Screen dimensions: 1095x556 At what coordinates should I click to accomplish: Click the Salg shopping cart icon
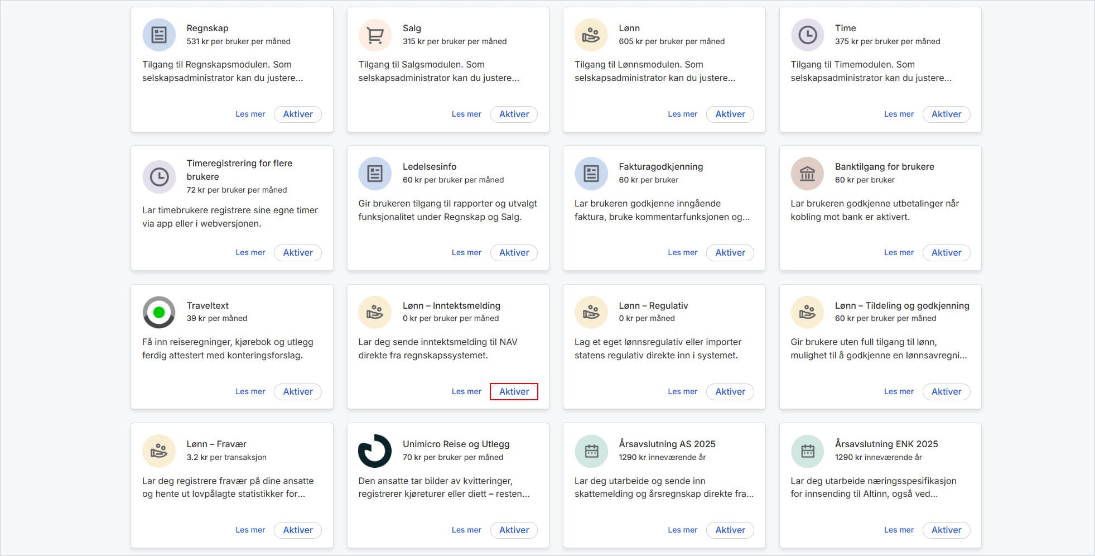[x=375, y=35]
